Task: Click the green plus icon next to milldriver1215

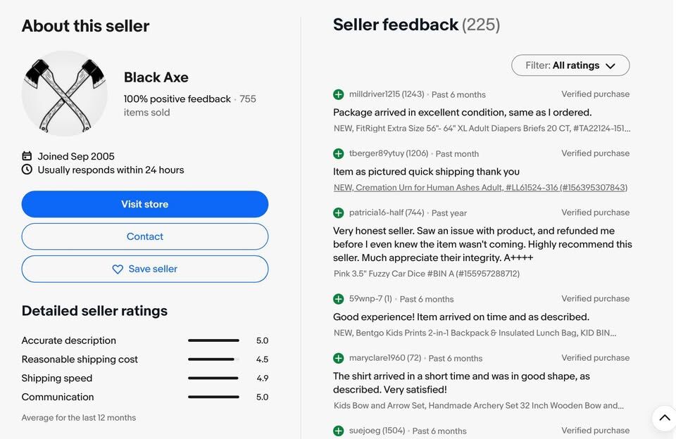Action: click(339, 94)
